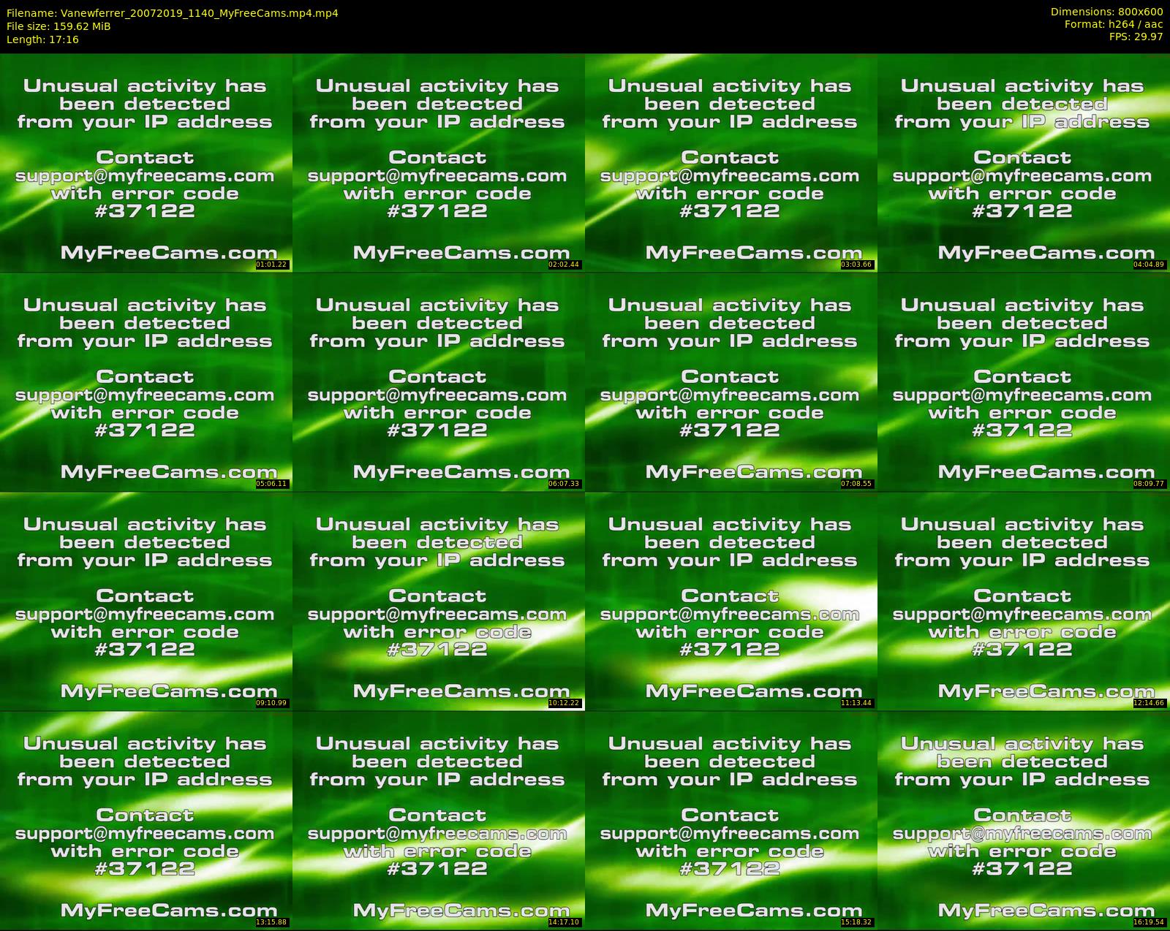
Task: Open the thumbnail stamped 06:07.33
Action: coord(439,381)
